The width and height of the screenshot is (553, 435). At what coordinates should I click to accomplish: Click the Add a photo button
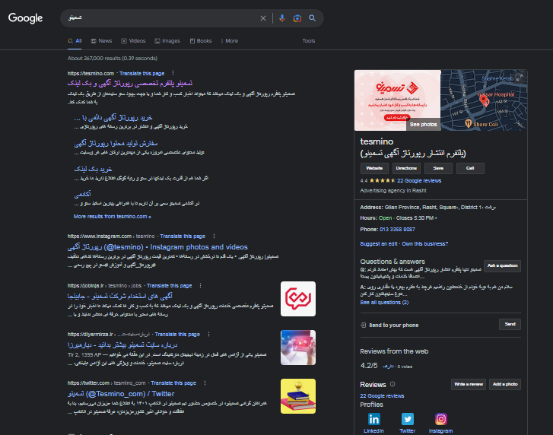pyautogui.click(x=505, y=384)
